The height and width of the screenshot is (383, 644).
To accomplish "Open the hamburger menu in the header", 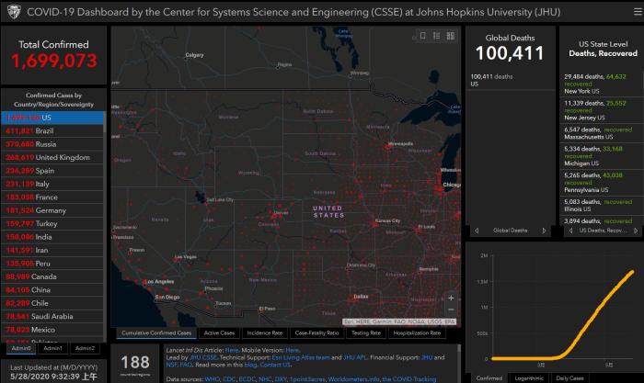I will 638,12.
